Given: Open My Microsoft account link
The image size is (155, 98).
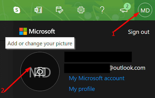Looking at the screenshot, I should 96,78.
